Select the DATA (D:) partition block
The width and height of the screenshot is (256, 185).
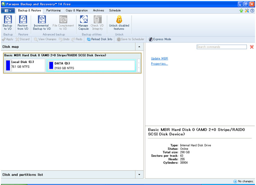(91, 66)
